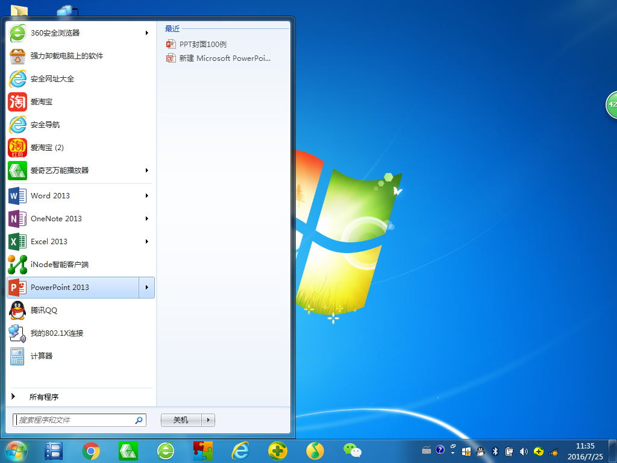Open 腾讯QQ from the Start menu
Image resolution: width=617 pixels, height=463 pixels.
click(80, 310)
